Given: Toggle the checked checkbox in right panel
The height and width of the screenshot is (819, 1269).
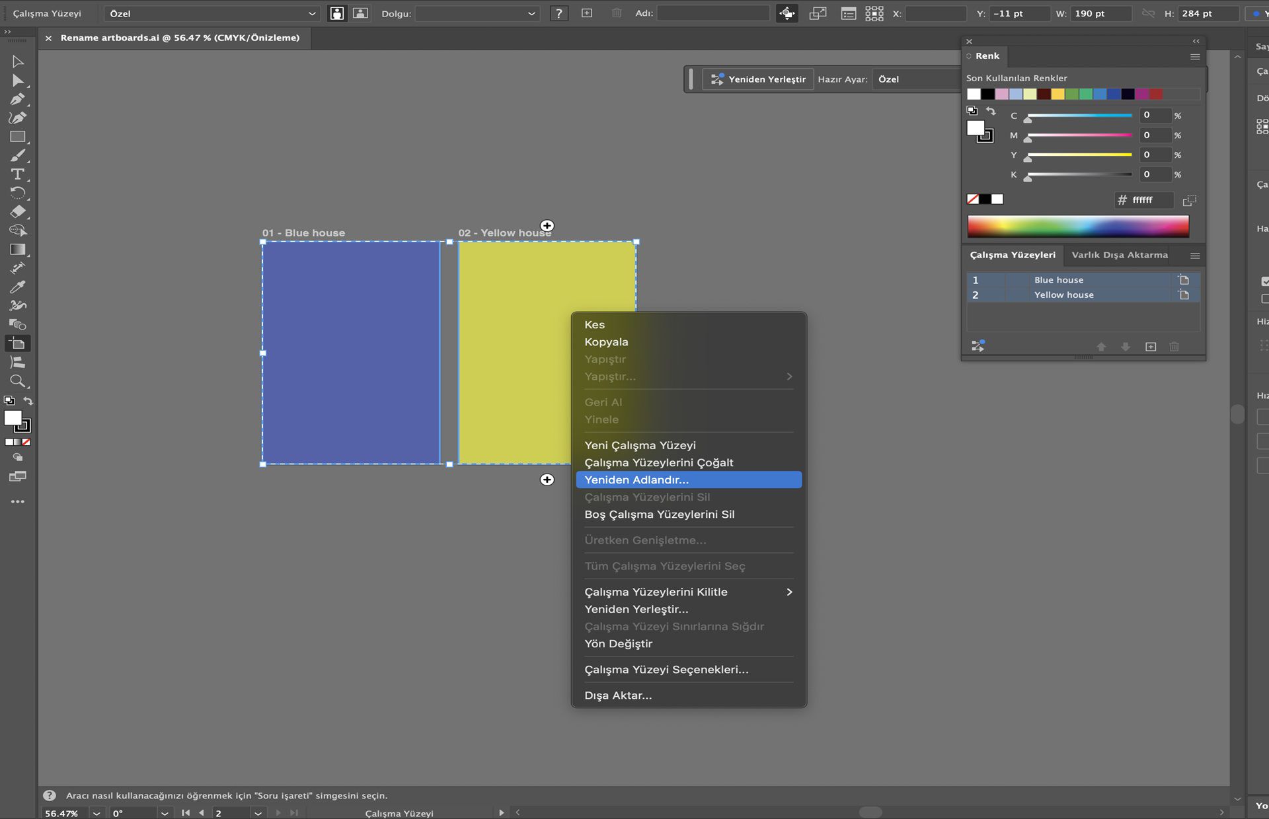Looking at the screenshot, I should point(1264,281).
